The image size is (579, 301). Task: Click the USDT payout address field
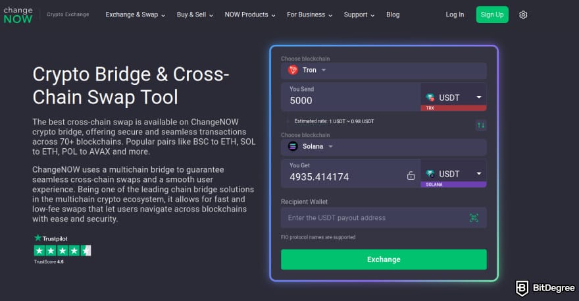[384, 218]
